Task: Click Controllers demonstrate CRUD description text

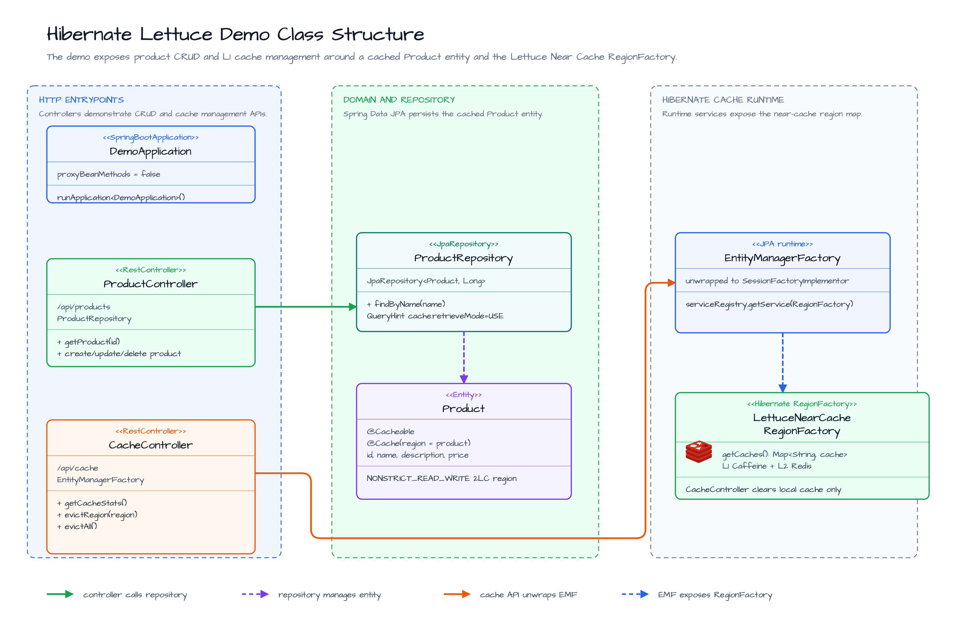Action: tap(153, 114)
